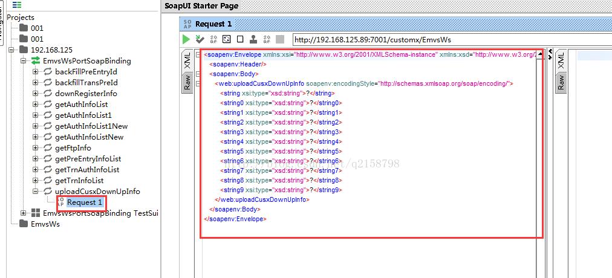
Task: Fold the opening soapenv:Body element
Action: [x=198, y=74]
